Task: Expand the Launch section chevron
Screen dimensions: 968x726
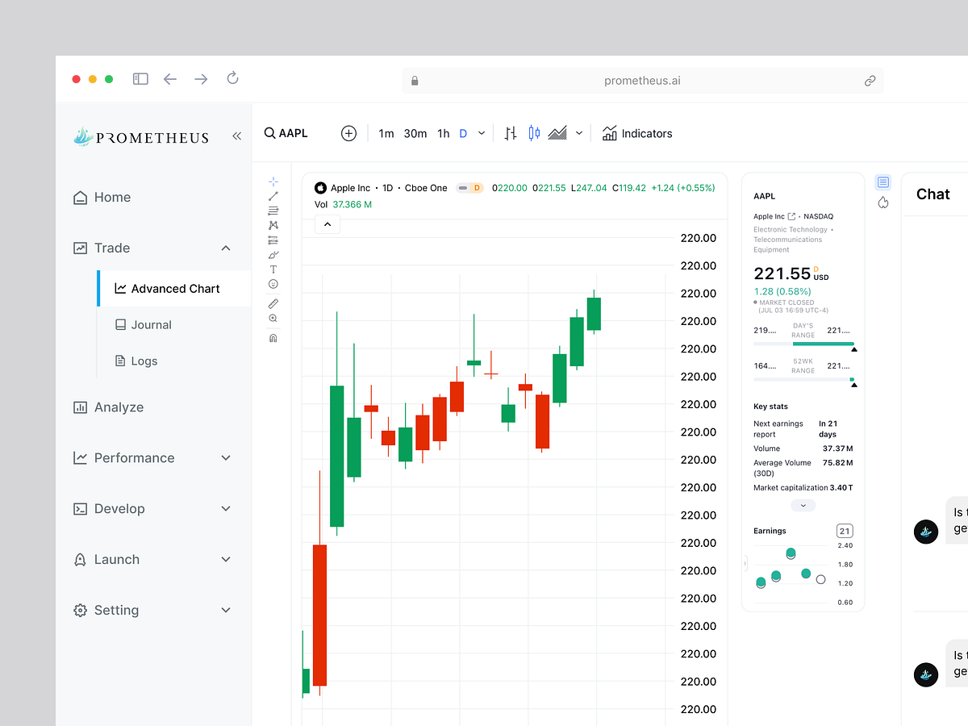Action: tap(226, 560)
